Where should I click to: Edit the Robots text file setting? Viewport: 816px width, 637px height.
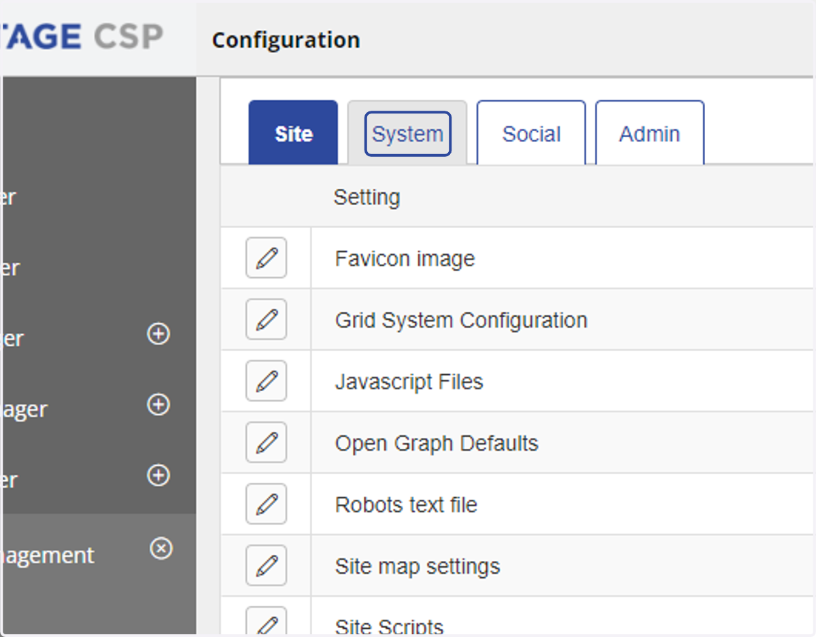(x=266, y=504)
